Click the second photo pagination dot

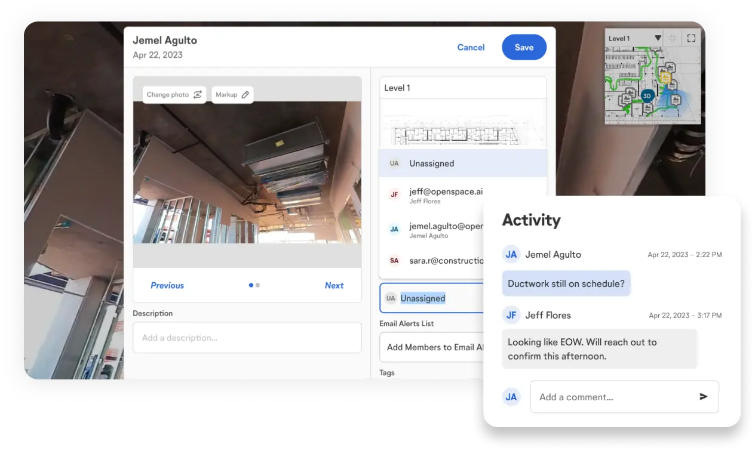[x=257, y=286]
